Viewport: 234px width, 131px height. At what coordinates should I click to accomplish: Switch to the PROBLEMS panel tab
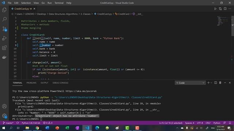pyautogui.click(x=31, y=83)
